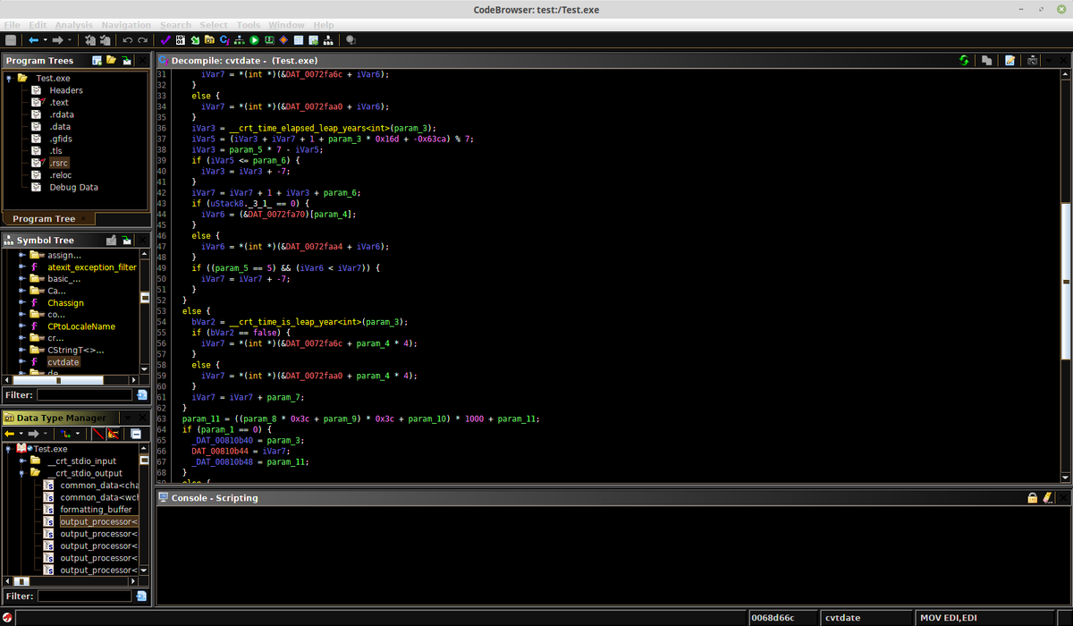Click DAT_00810b44 variable in decompiled code

coord(221,451)
